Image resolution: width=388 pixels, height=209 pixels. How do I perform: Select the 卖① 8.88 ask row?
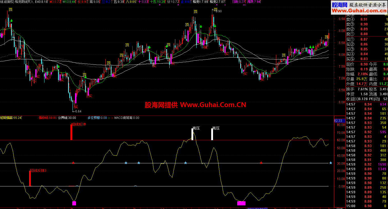[x=367, y=34]
